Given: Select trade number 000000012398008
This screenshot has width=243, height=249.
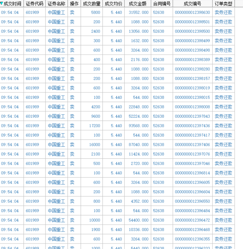Looking at the screenshot, I should 192,107.
